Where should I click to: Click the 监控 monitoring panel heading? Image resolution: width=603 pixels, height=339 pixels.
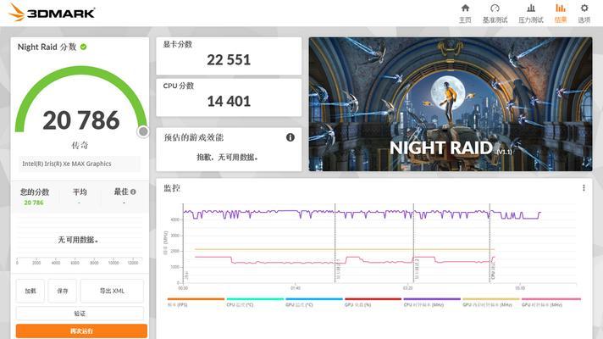tap(172, 188)
